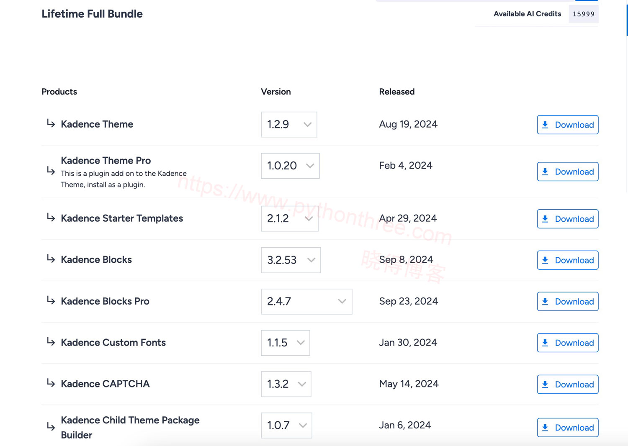Click the Kadence Blocks Pro product name
This screenshot has height=446, width=628.
105,301
